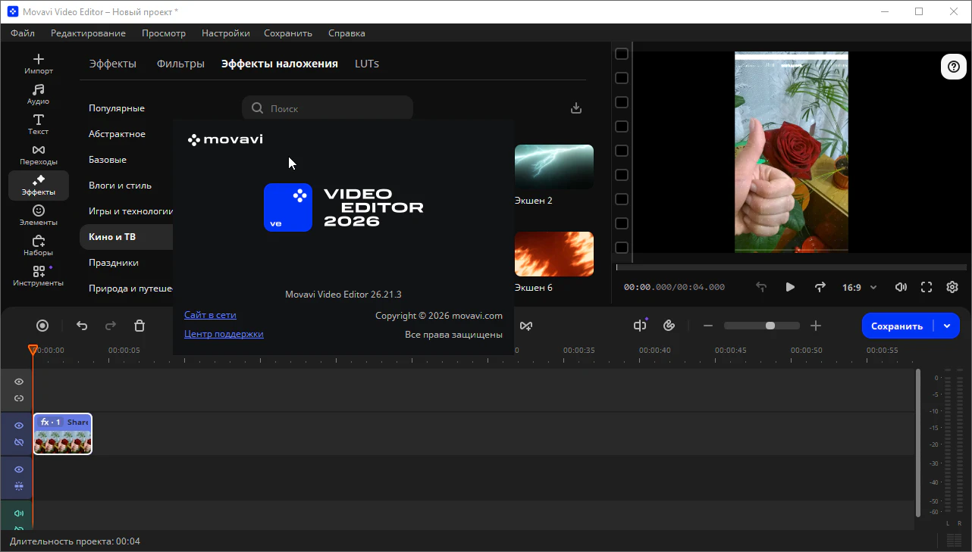Delete the selected clip with trash icon
Image resolution: width=972 pixels, height=552 pixels.
140,326
